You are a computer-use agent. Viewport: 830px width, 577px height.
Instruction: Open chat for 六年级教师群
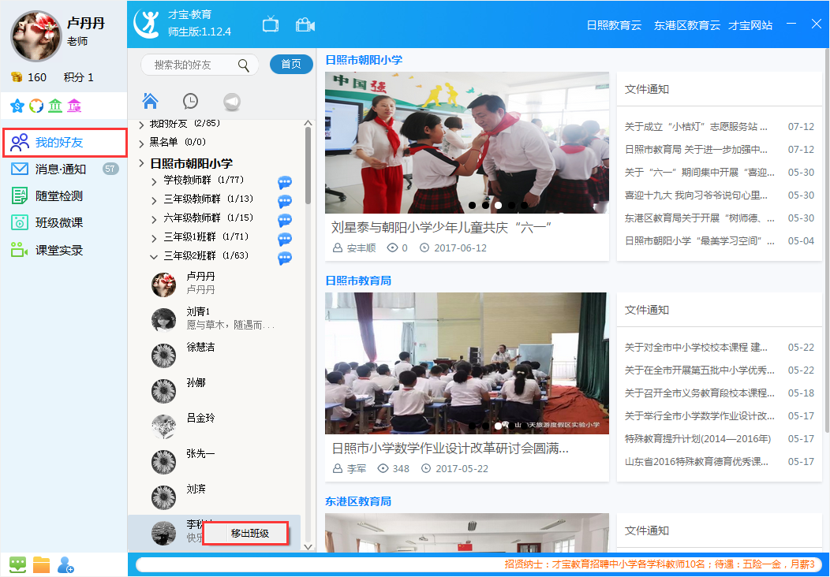pos(285,220)
